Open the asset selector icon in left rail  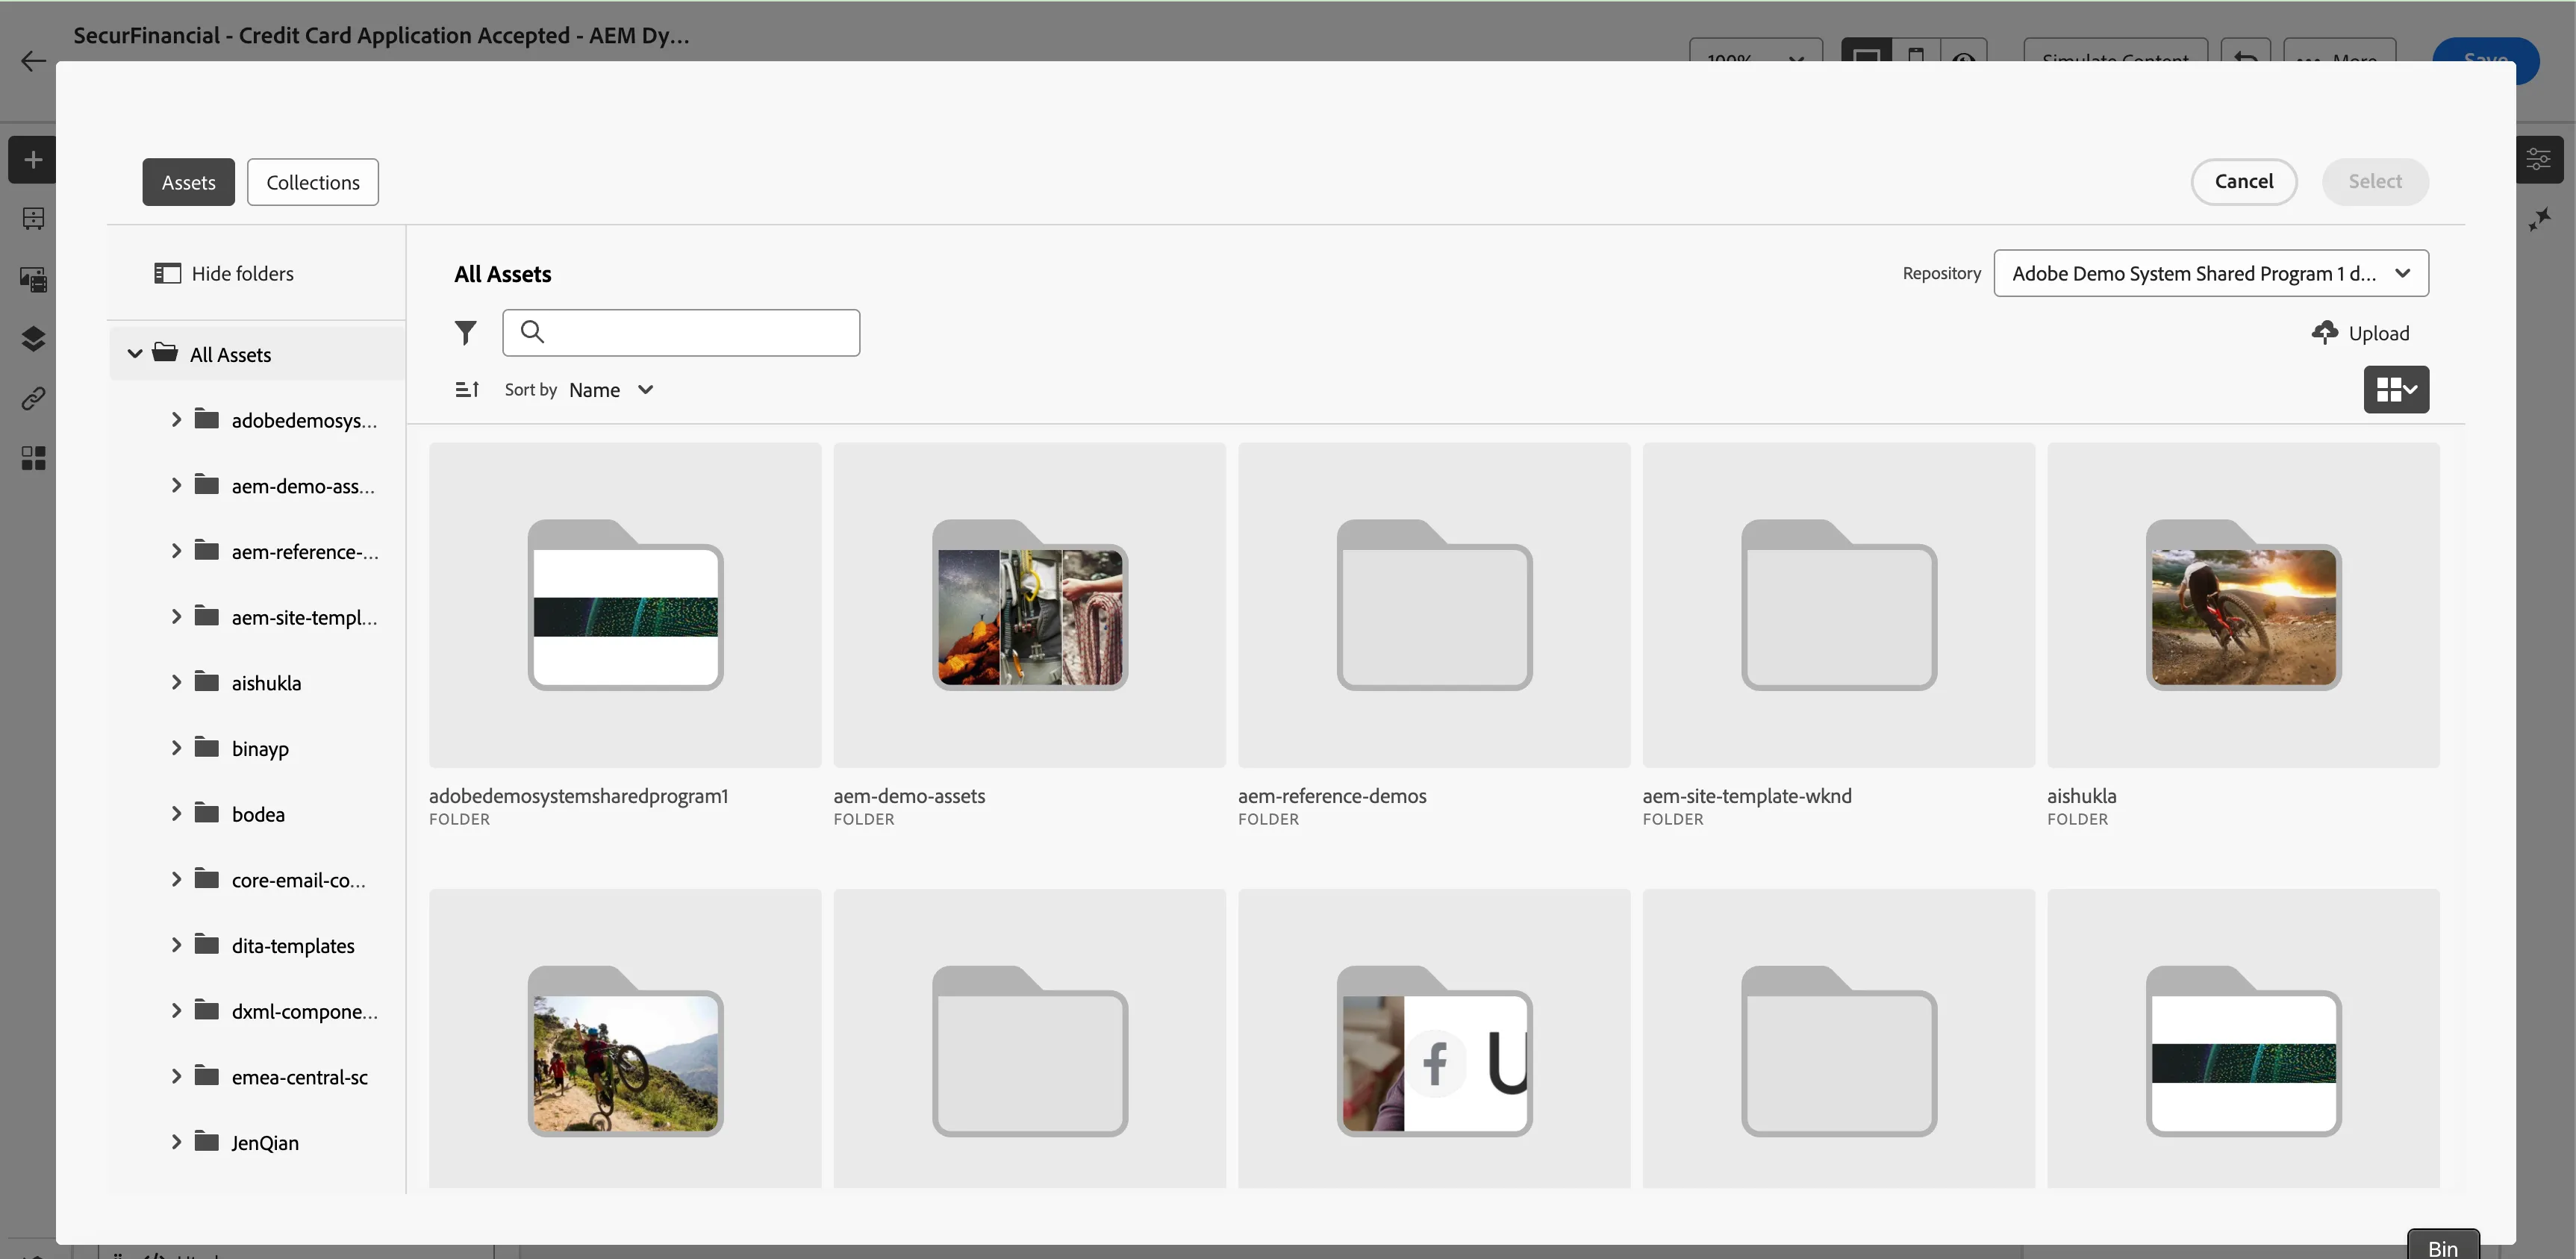tap(33, 279)
